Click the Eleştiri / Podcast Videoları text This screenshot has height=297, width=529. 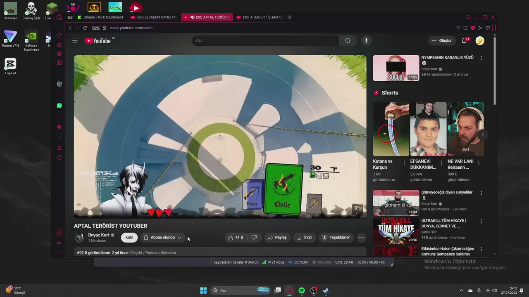point(153,252)
